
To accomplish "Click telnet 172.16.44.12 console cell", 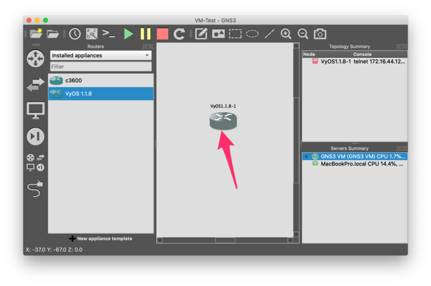I will pyautogui.click(x=379, y=61).
